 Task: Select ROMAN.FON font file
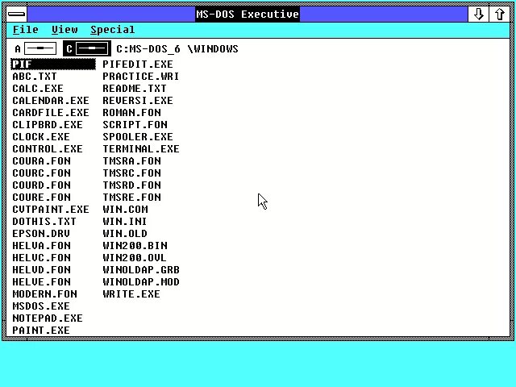(x=132, y=113)
